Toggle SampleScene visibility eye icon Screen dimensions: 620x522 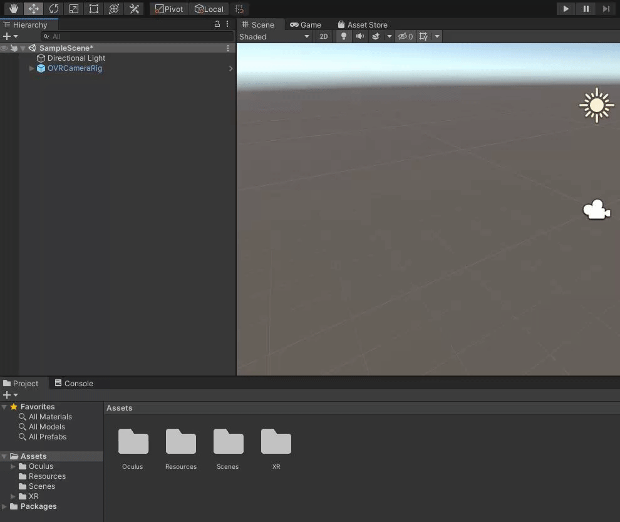(x=4, y=48)
